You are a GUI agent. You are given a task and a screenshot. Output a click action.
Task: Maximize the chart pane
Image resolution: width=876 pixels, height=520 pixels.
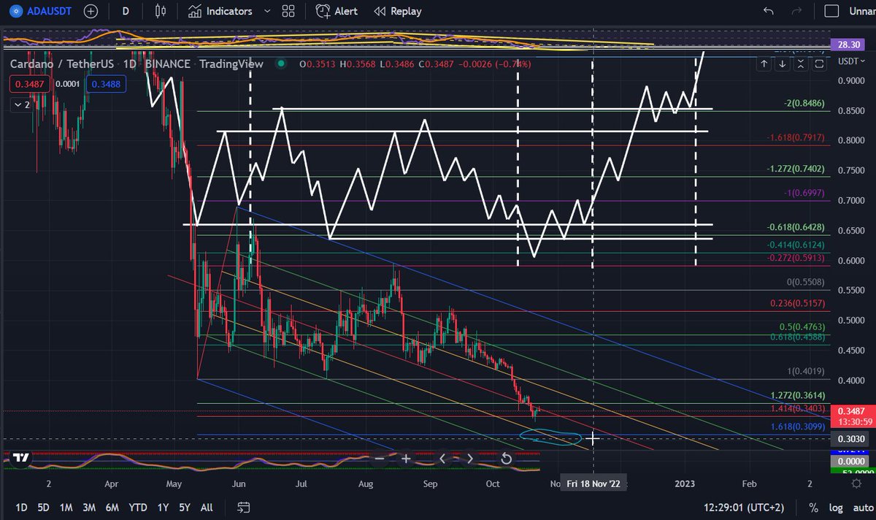coord(818,64)
